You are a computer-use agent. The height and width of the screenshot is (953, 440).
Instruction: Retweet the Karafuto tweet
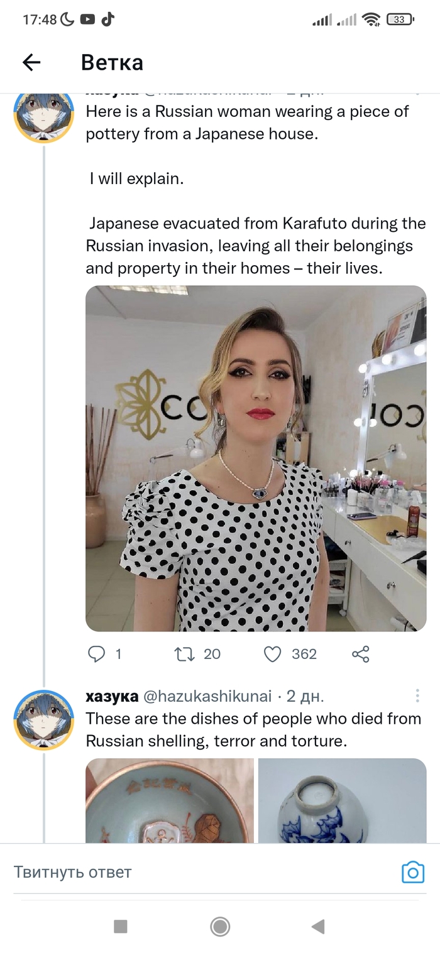click(x=184, y=654)
